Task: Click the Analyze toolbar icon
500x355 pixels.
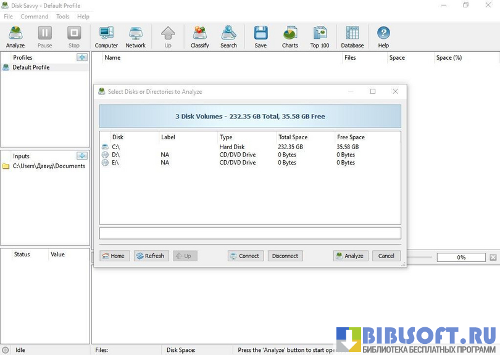Action: point(15,37)
